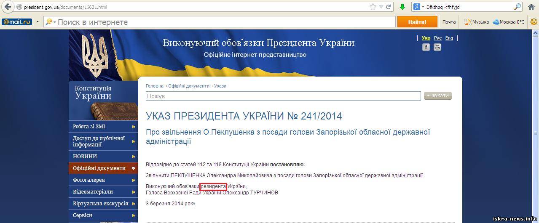Bookmark this page with the star icon
The width and height of the screenshot is (539, 223).
point(373,7)
